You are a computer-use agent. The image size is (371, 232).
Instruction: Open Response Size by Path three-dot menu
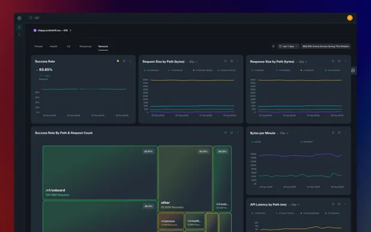(345, 61)
